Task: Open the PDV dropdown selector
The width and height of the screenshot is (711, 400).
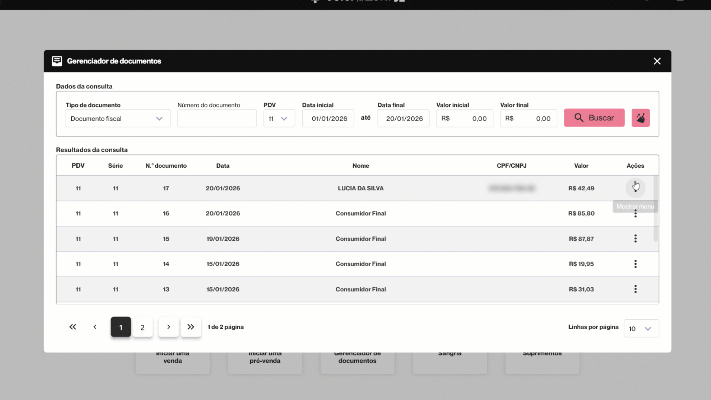Action: [279, 119]
